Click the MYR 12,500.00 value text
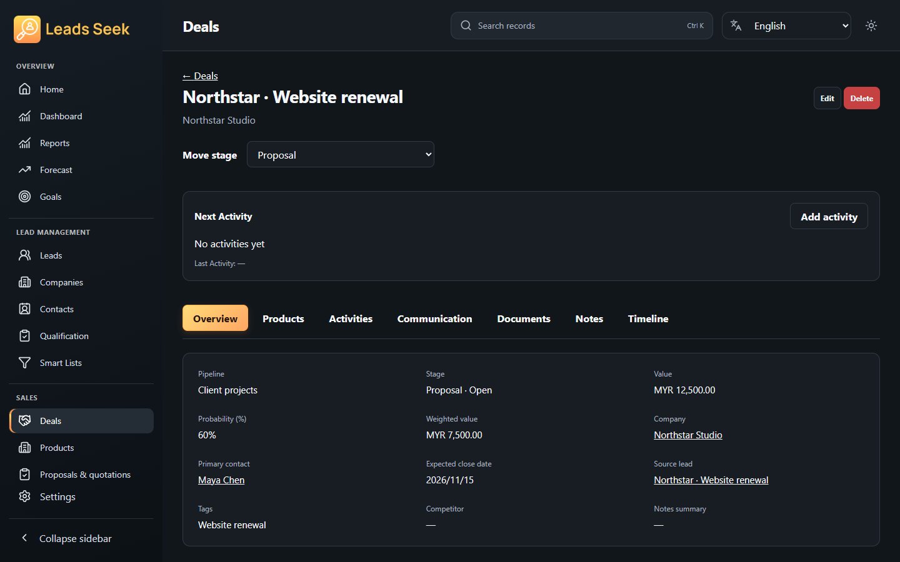The width and height of the screenshot is (900, 562). [684, 390]
